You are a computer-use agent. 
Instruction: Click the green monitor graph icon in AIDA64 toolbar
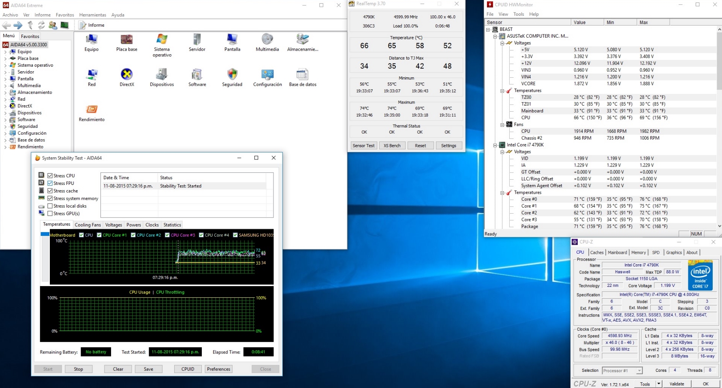64,25
